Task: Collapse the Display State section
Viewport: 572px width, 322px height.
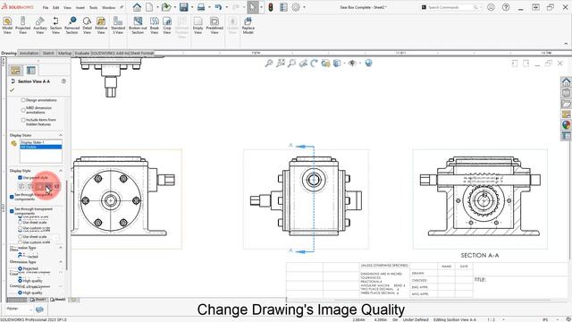Action: (61, 135)
